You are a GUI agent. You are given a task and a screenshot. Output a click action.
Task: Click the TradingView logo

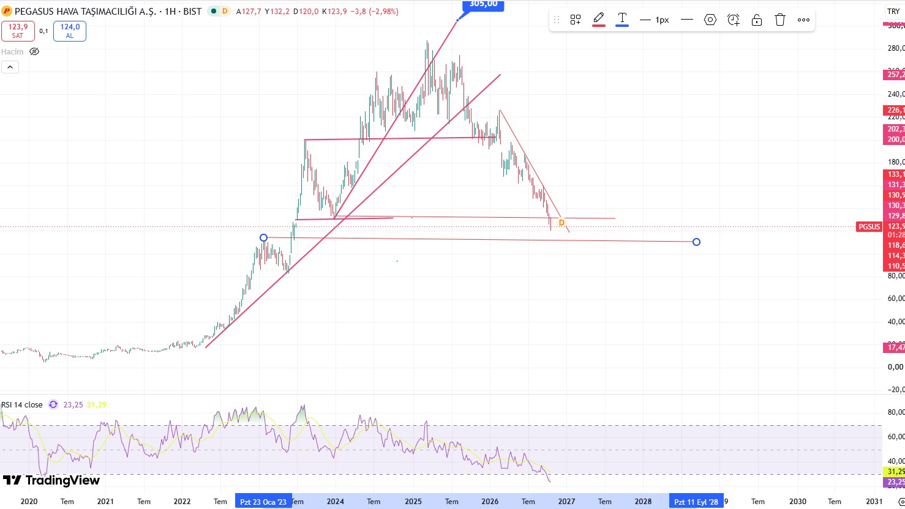(51, 480)
